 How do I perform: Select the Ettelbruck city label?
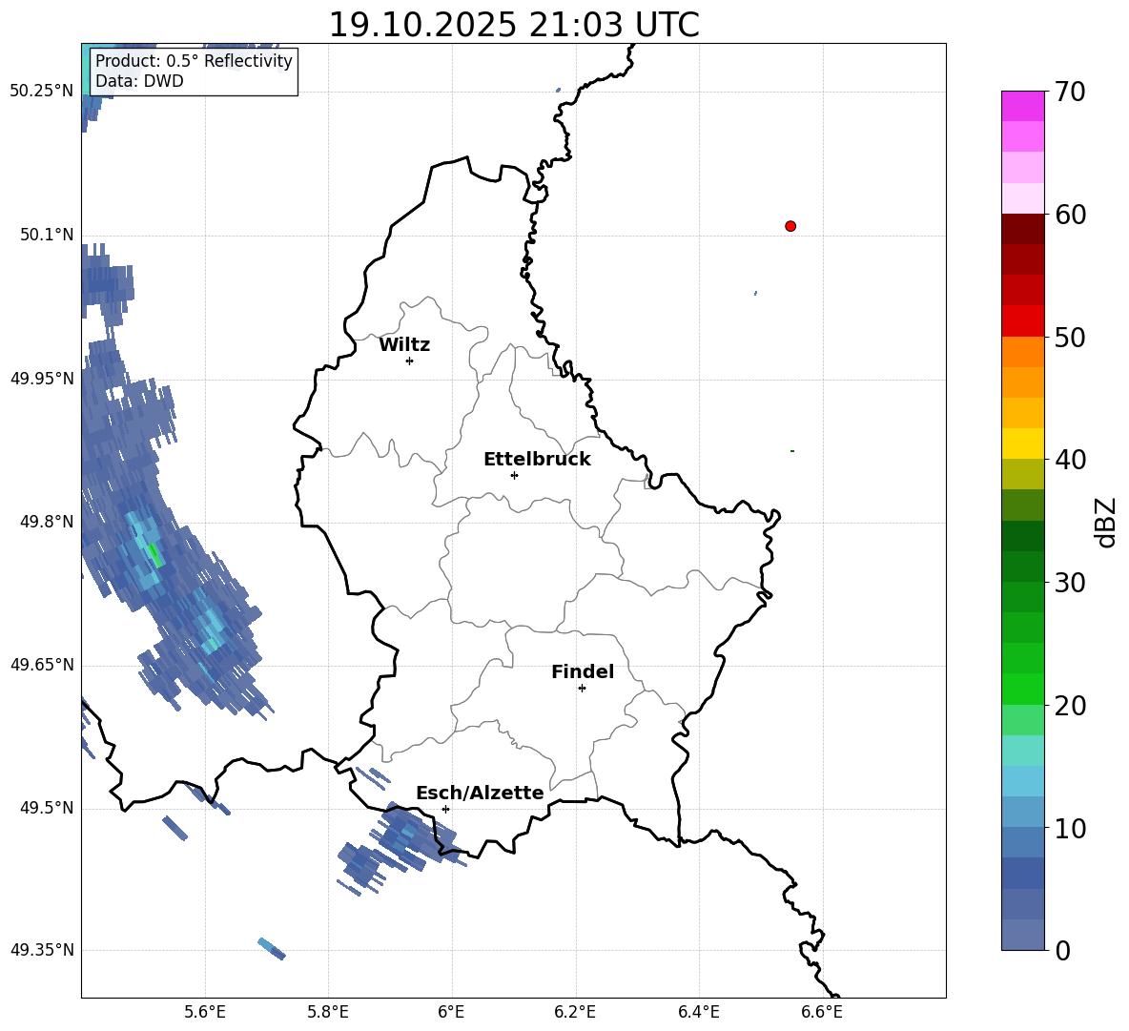537,460
